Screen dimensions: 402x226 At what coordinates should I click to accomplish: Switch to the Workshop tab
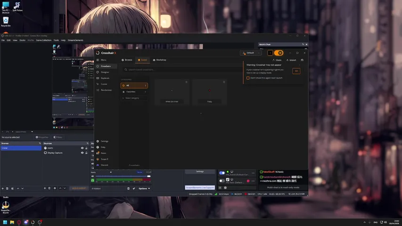(x=159, y=60)
